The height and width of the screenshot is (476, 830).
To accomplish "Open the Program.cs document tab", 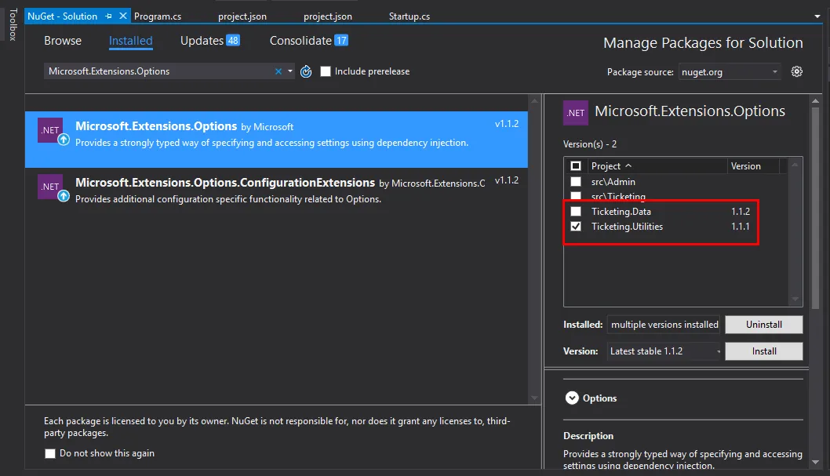I will (158, 16).
